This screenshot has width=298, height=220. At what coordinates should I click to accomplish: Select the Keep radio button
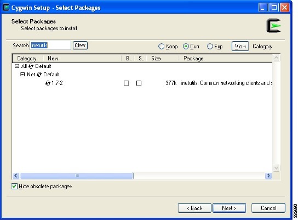161,47
